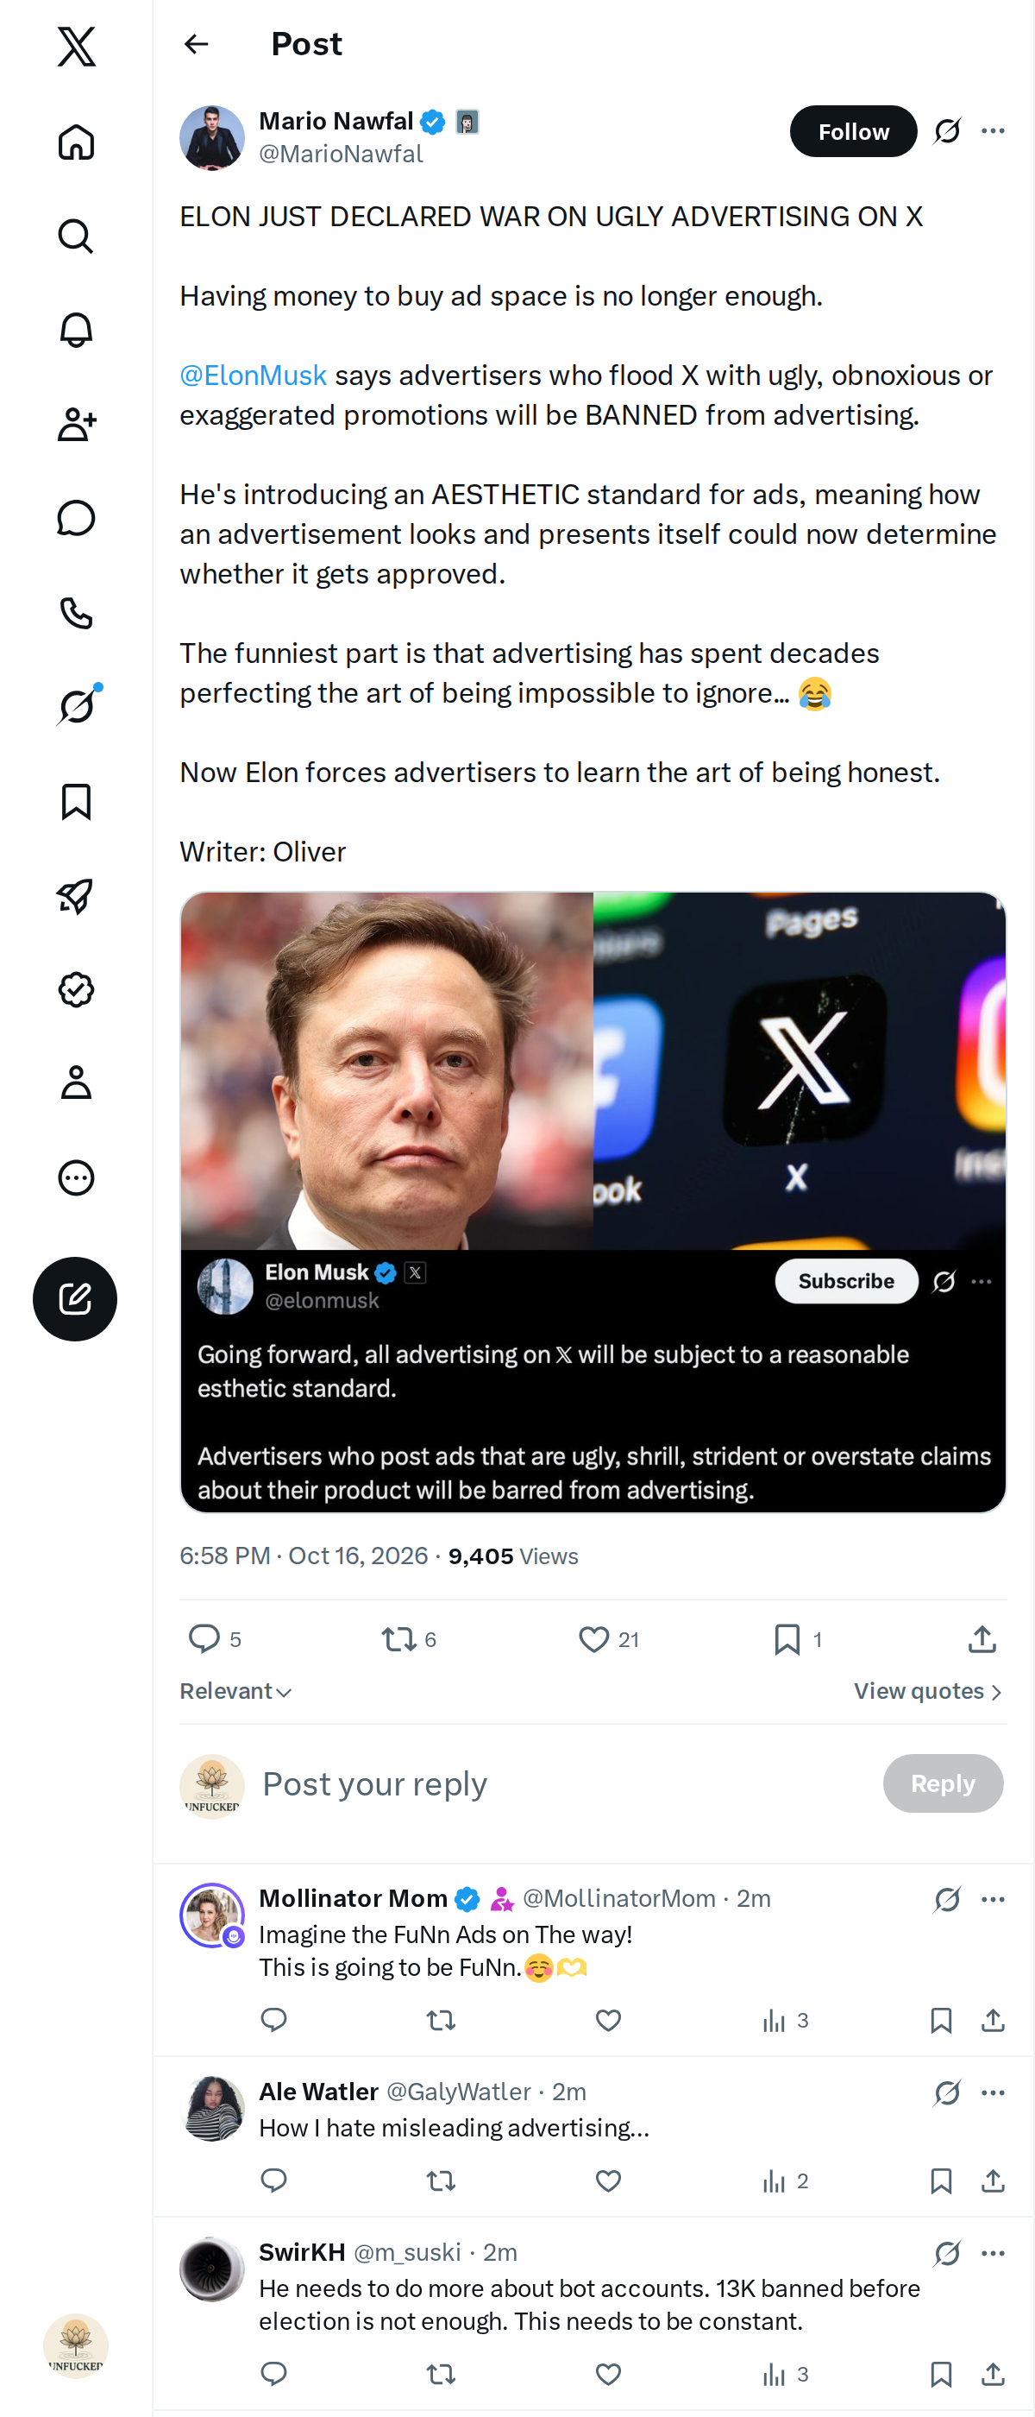1035x2417 pixels.
Task: Compose a new post with sidebar button
Action: tap(75, 1298)
